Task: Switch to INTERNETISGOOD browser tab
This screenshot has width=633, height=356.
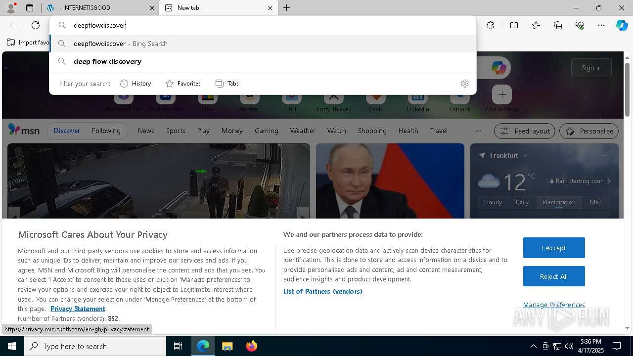Action: pyautogui.click(x=100, y=8)
